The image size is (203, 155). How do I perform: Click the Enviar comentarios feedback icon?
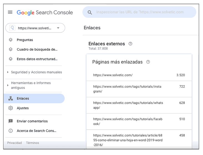coord(11,121)
